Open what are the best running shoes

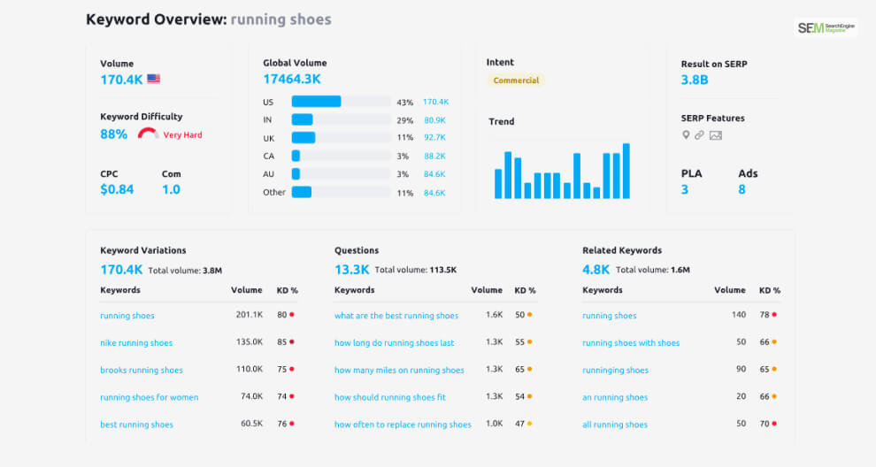point(396,316)
